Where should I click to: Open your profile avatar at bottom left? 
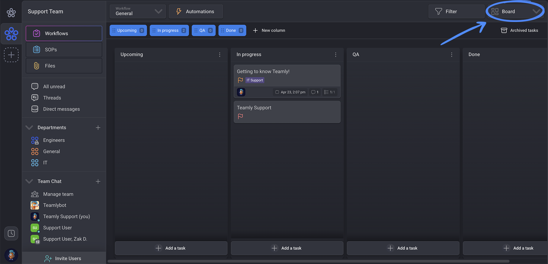click(x=11, y=255)
